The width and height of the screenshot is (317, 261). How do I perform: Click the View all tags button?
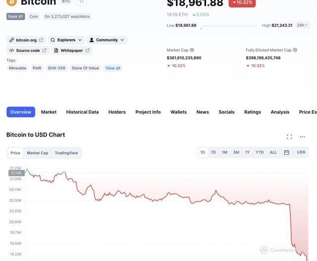[112, 68]
